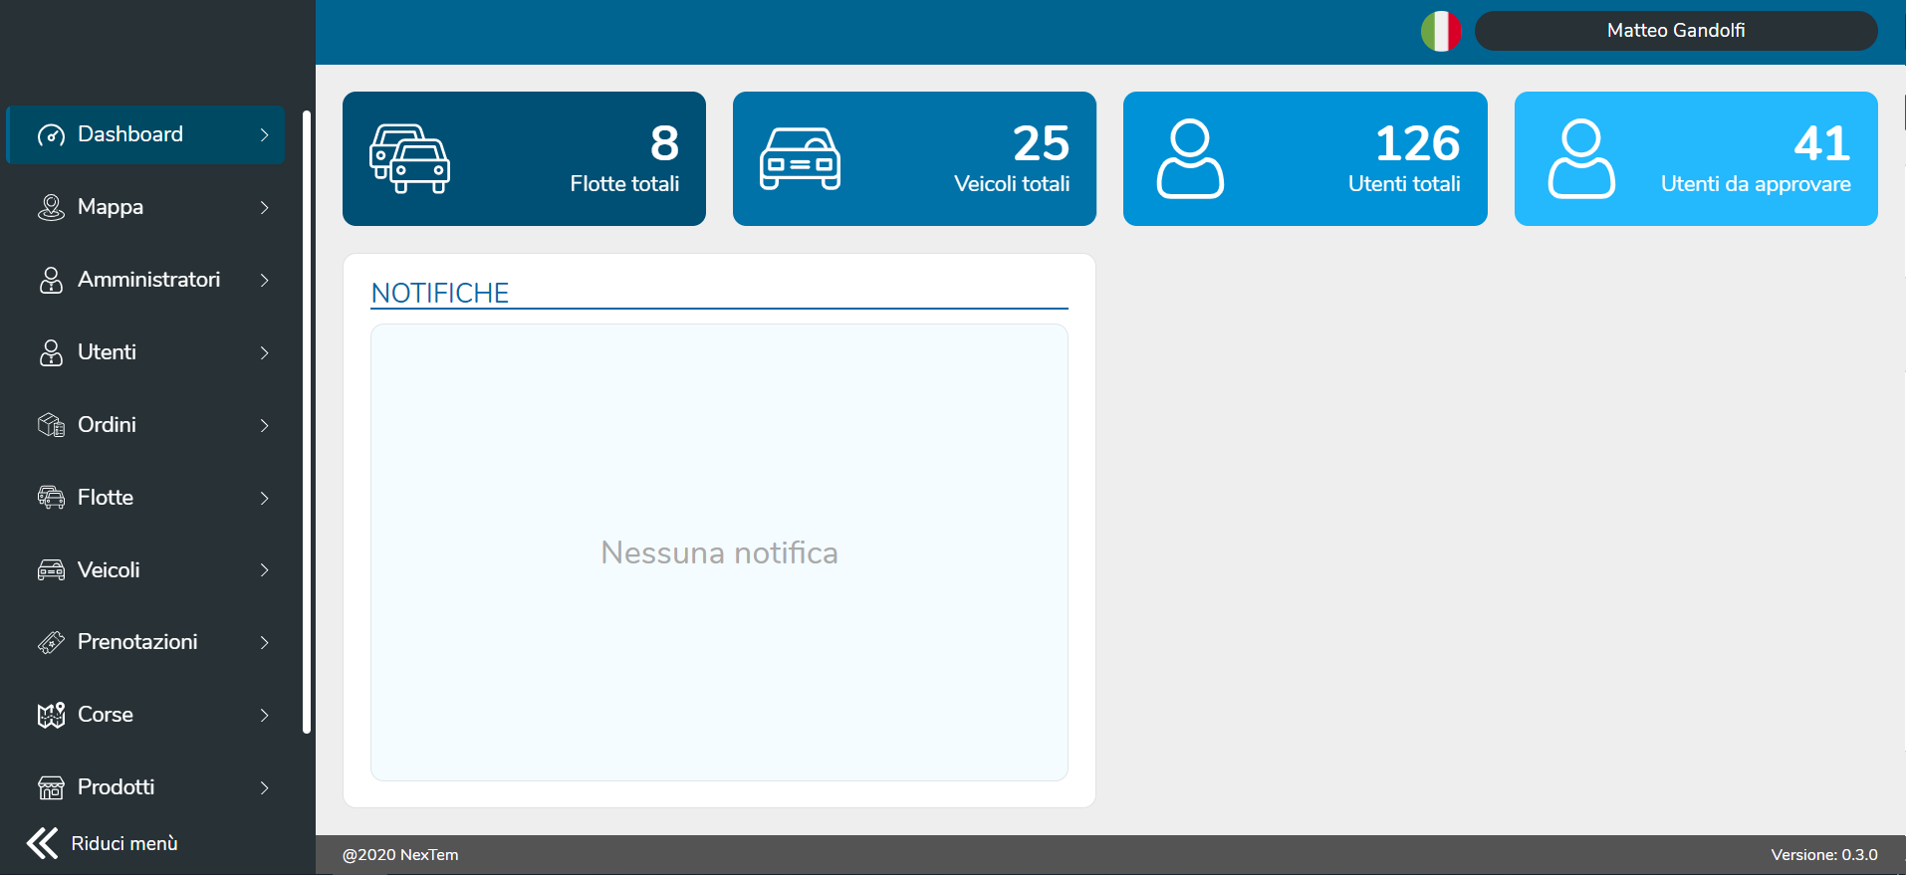Open the Utenti da approvare card
The width and height of the screenshot is (1906, 875).
click(1695, 159)
